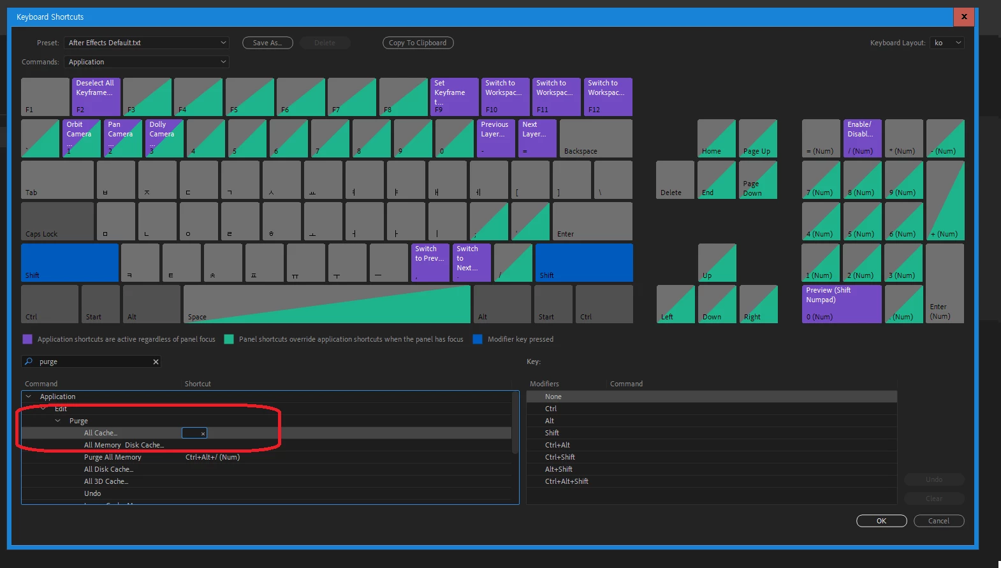
Task: Select the Ctrl+Alt modifier row
Action: coord(712,445)
